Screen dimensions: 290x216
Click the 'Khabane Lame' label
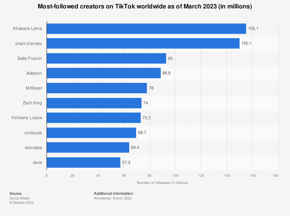(x=27, y=28)
